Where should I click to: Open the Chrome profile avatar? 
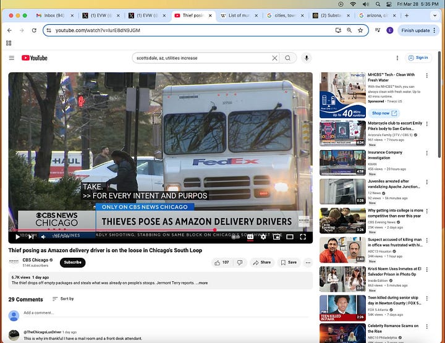pos(389,30)
